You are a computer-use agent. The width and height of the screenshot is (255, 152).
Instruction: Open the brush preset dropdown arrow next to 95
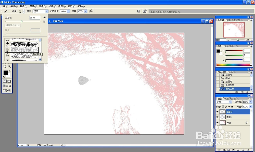[x=24, y=11]
